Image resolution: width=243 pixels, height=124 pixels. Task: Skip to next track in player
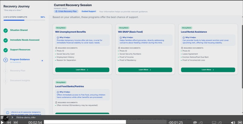point(16,122)
